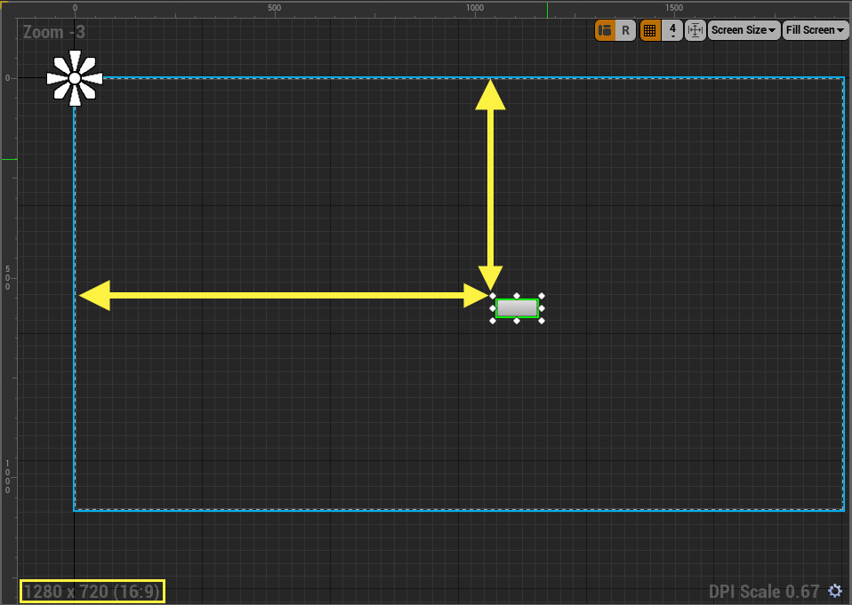Click the top-center resize handle of widget
852x605 pixels.
[517, 296]
